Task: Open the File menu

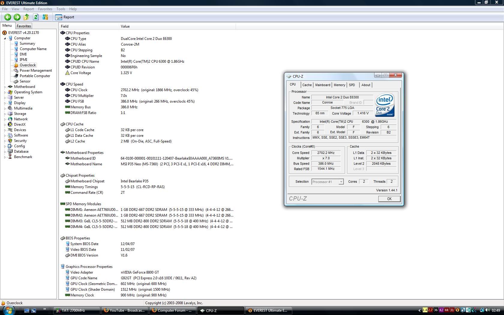Action: 5,9
